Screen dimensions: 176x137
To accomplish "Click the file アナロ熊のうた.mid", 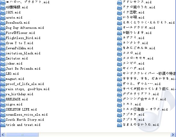I will click(x=139, y=7).
